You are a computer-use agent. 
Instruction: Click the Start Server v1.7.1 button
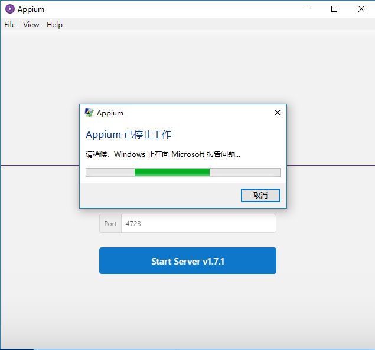[x=188, y=261]
